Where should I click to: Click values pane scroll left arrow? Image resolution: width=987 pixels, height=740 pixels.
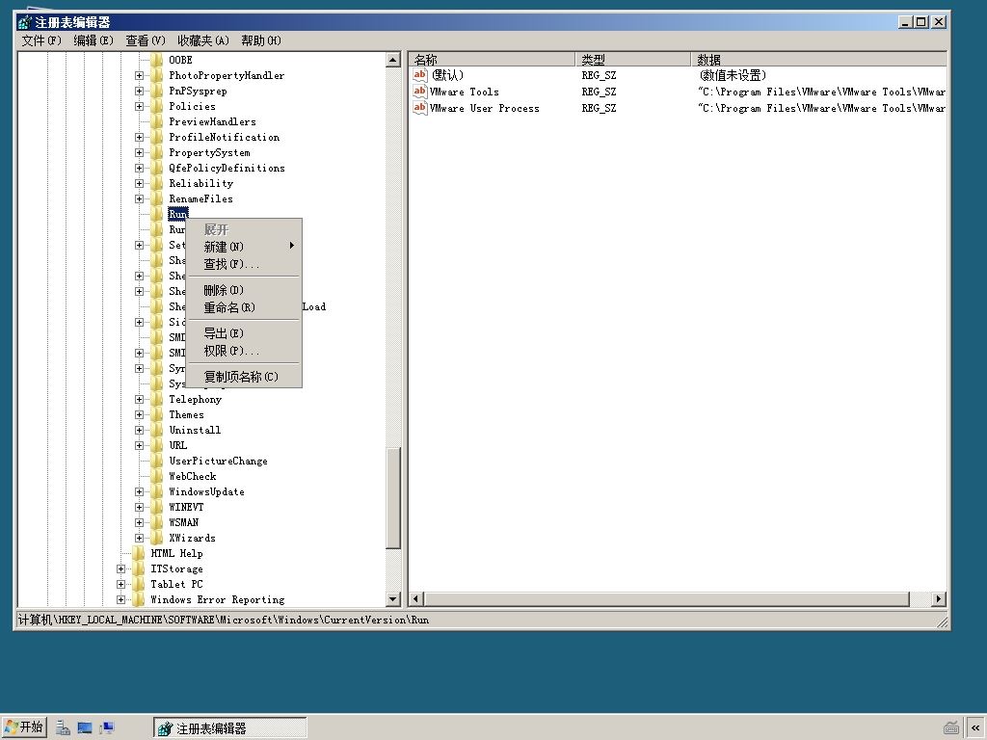[416, 599]
